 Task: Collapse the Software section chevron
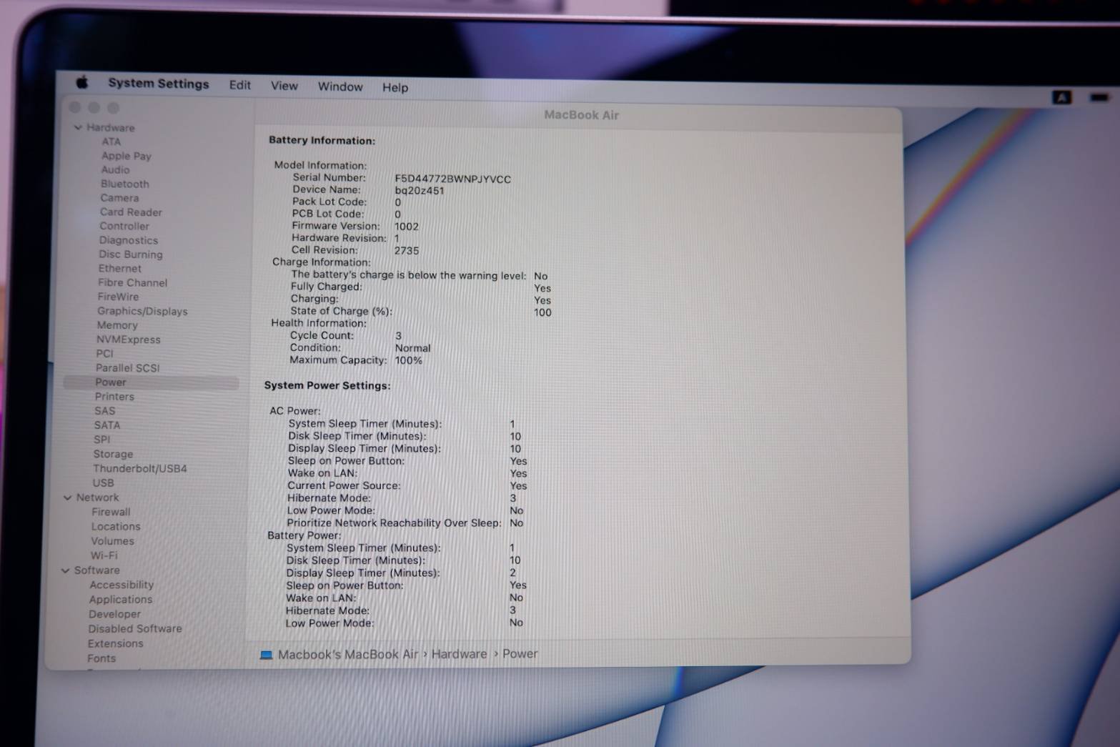coord(66,570)
